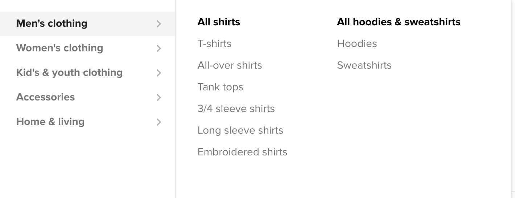Open All-over shirts link
This screenshot has height=198, width=515.
click(x=230, y=65)
